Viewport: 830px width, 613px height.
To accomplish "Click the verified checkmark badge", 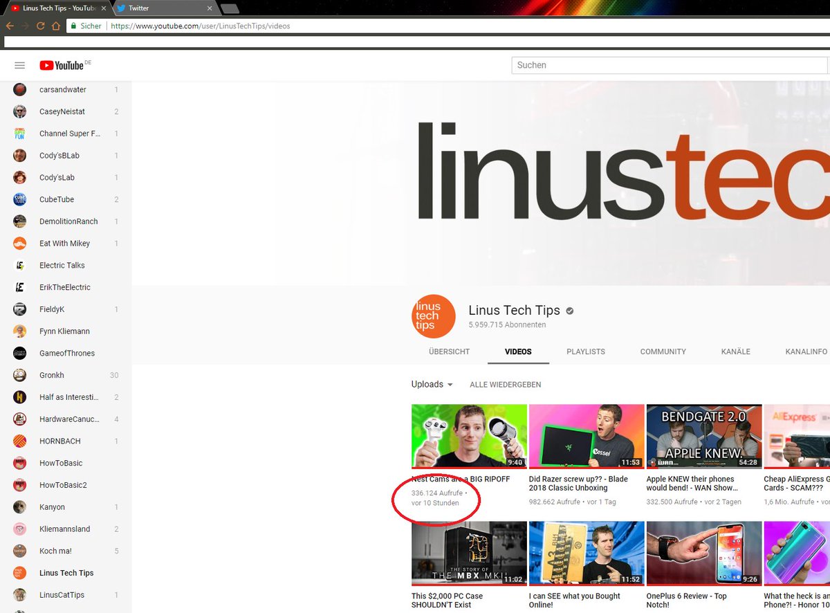I will point(570,311).
